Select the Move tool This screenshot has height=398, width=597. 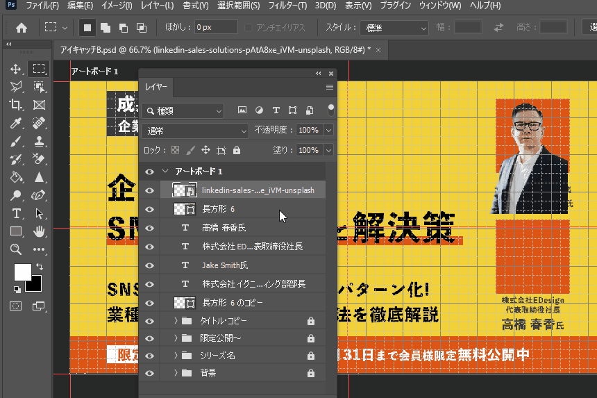15,69
